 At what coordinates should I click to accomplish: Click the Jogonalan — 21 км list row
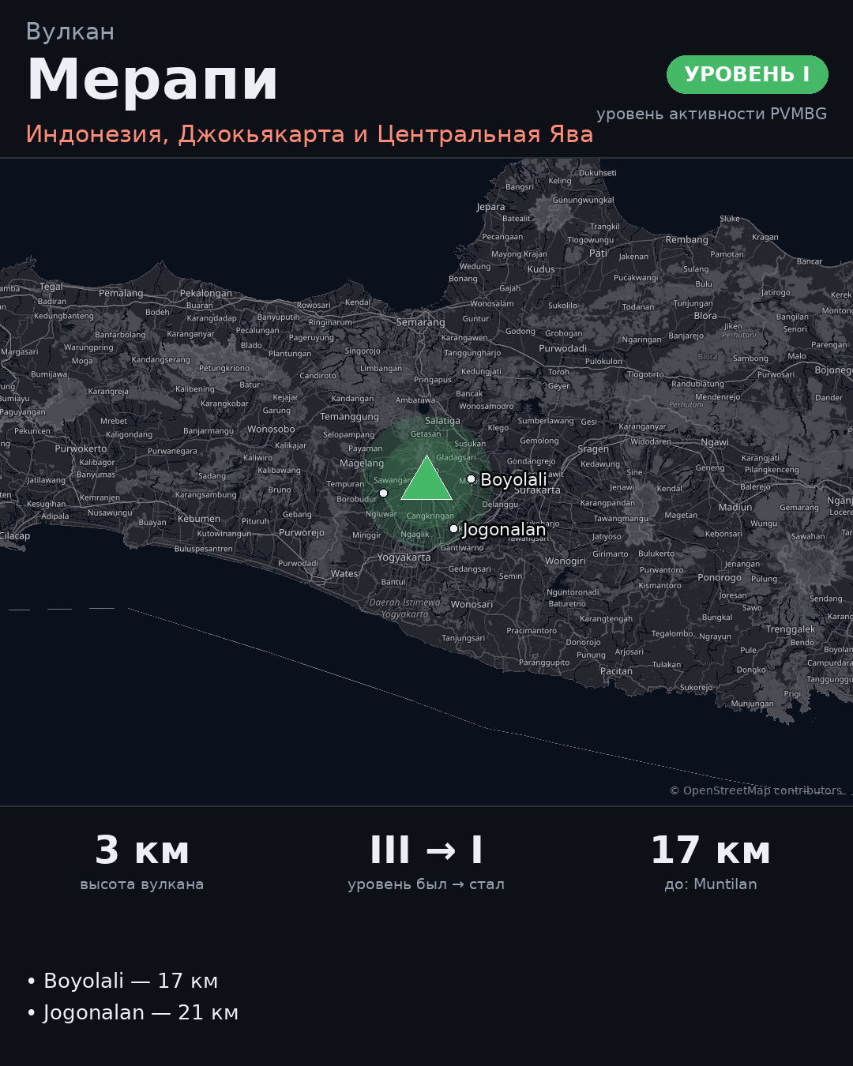click(133, 1012)
